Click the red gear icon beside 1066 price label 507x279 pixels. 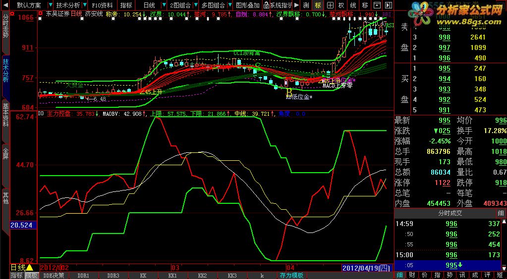(x=12, y=14)
